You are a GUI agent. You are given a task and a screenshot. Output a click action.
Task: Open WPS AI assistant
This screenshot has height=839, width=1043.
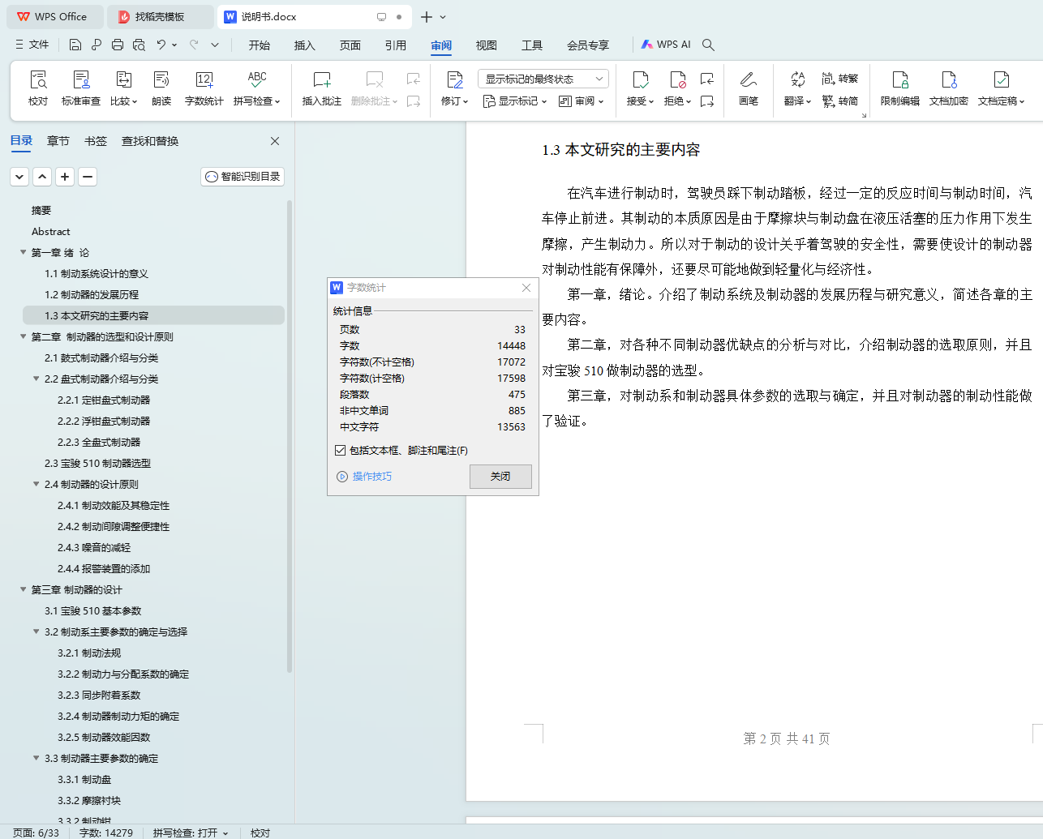666,45
